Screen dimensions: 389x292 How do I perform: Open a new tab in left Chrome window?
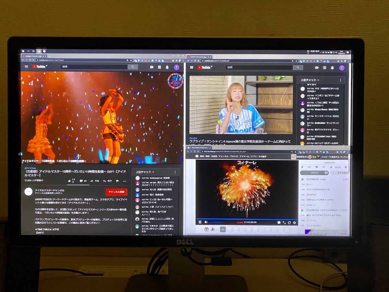[50, 56]
